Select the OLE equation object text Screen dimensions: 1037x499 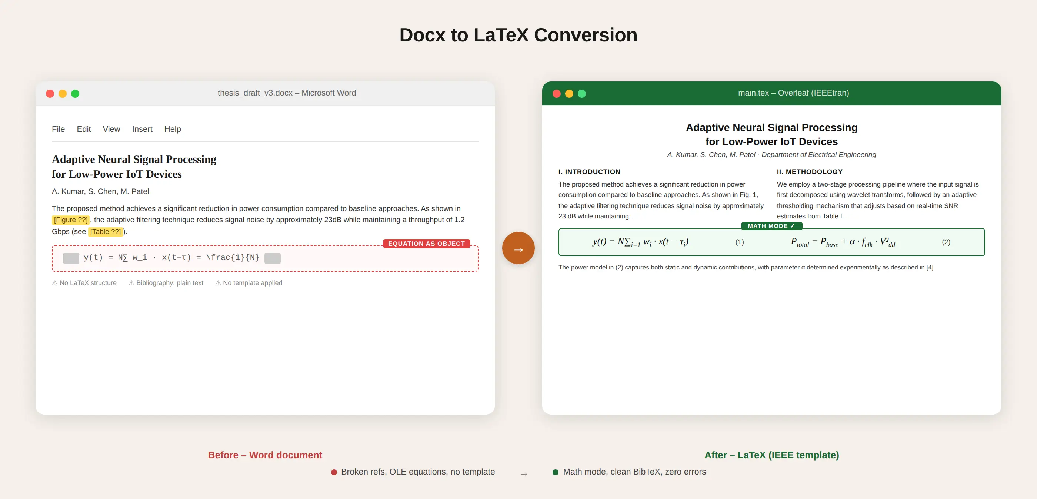171,258
